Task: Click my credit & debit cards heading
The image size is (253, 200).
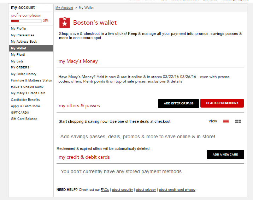Action: click(x=84, y=157)
